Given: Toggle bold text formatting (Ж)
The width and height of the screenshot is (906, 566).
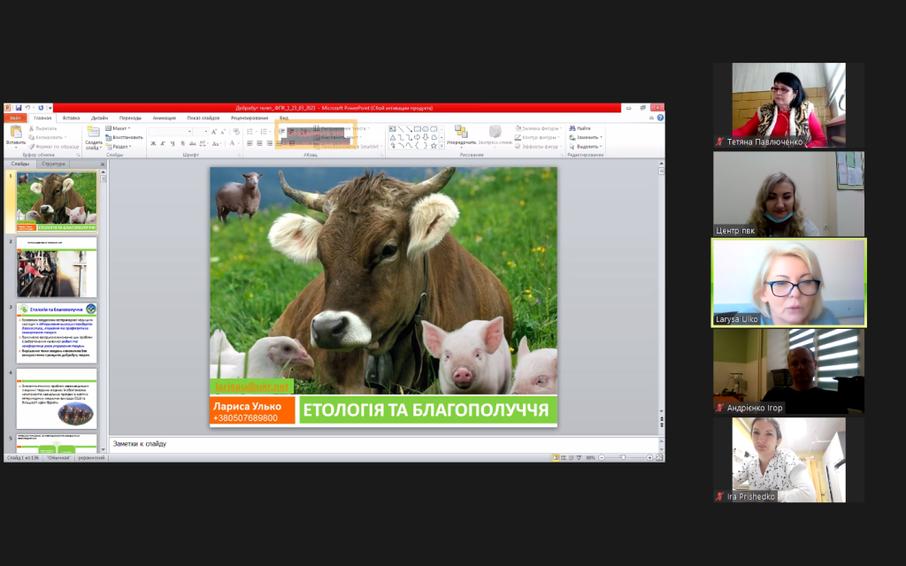Looking at the screenshot, I should click(x=152, y=143).
